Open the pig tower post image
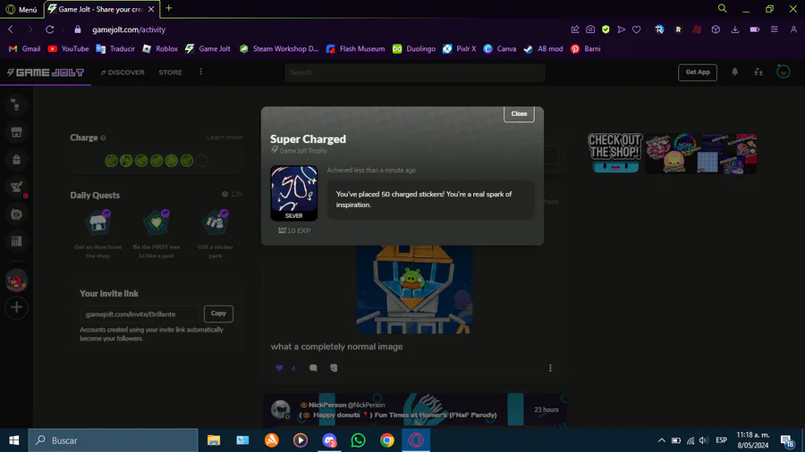 tap(414, 289)
